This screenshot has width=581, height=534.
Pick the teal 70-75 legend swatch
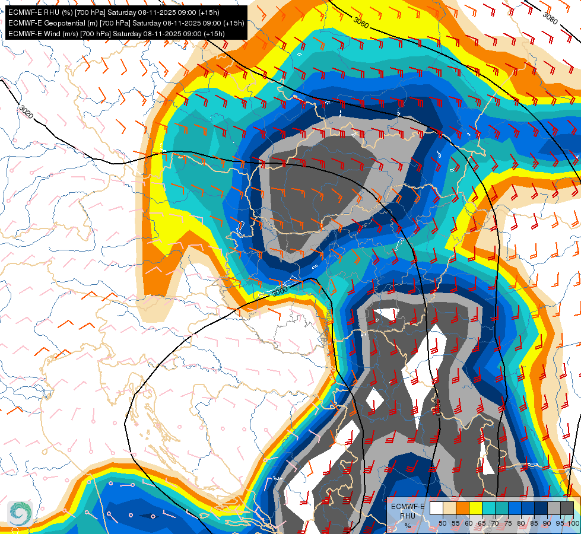click(x=501, y=508)
